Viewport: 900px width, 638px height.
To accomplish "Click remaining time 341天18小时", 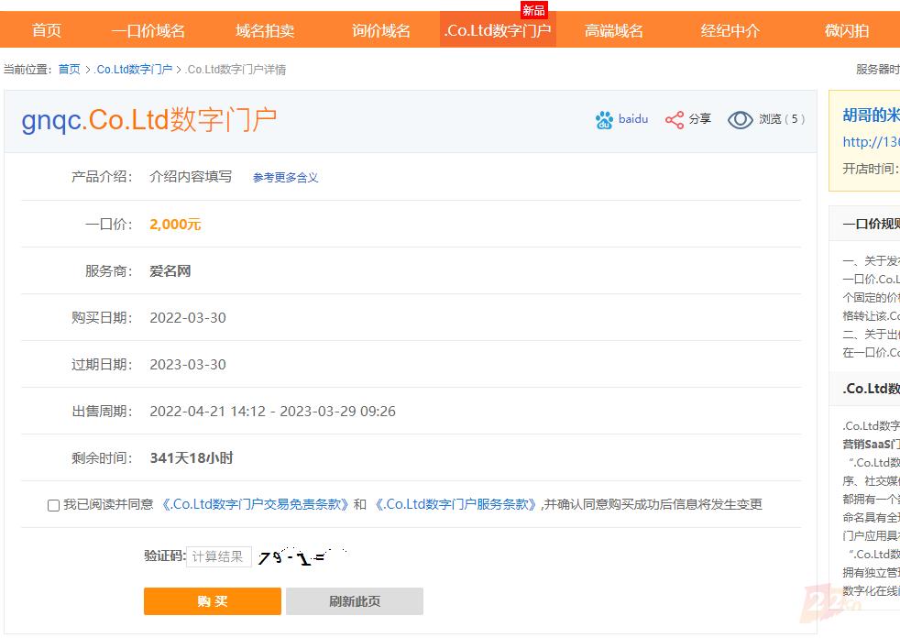I will coord(192,458).
